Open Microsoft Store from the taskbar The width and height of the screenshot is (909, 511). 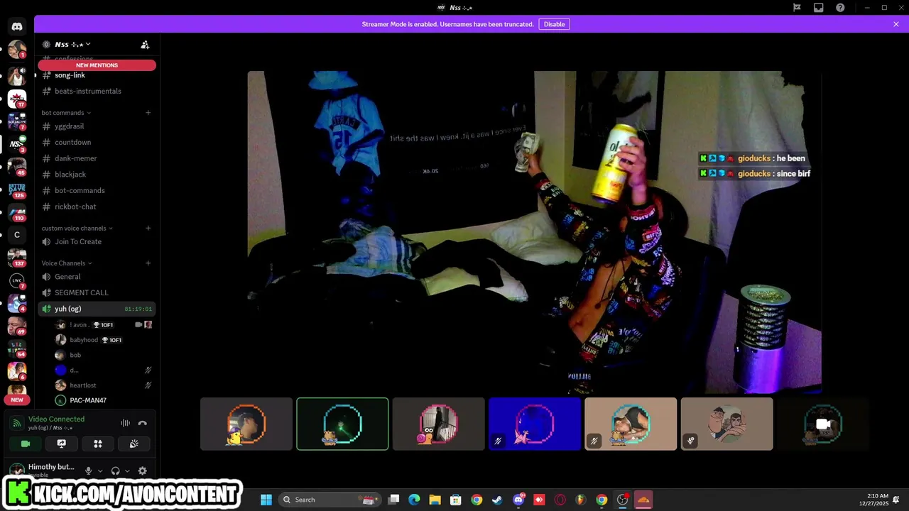click(x=456, y=500)
